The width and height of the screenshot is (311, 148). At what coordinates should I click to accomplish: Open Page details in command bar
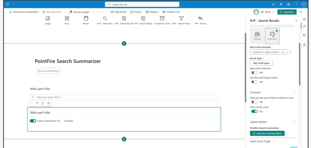pos(118,12)
